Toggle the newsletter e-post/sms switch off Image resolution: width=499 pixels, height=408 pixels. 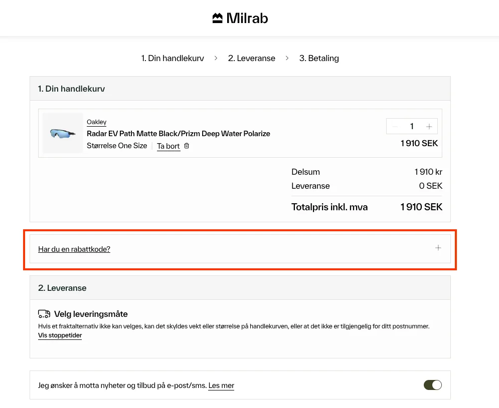[x=432, y=385]
